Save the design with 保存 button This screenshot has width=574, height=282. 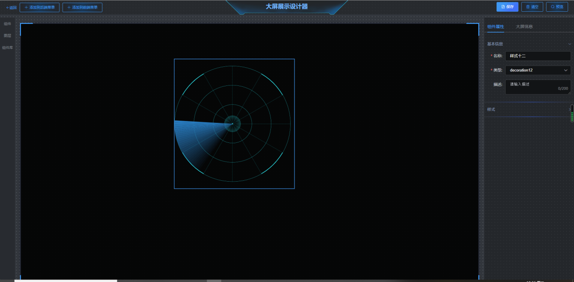point(507,7)
